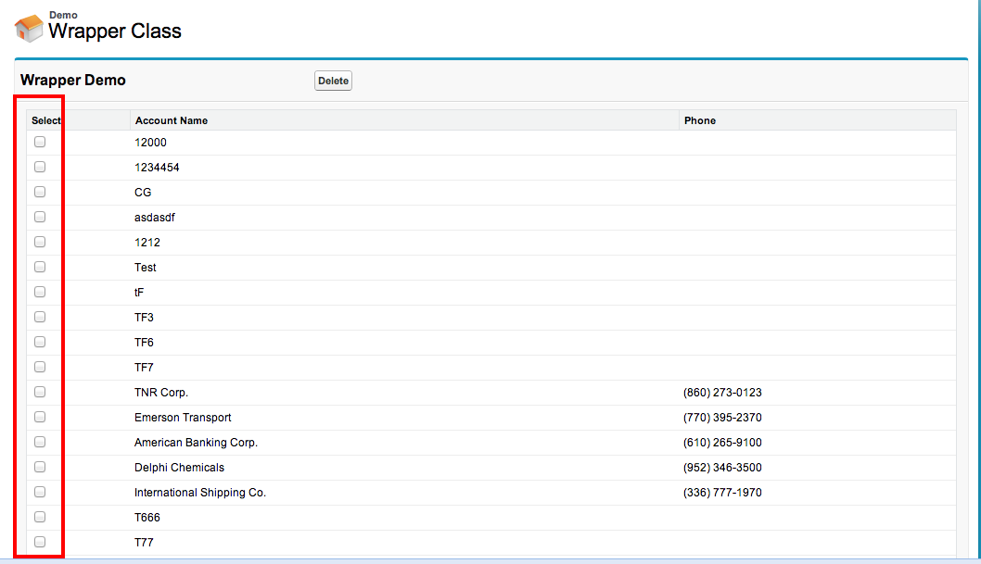The image size is (981, 564).
Task: Click phone number (860) 273-0123
Action: (x=722, y=393)
